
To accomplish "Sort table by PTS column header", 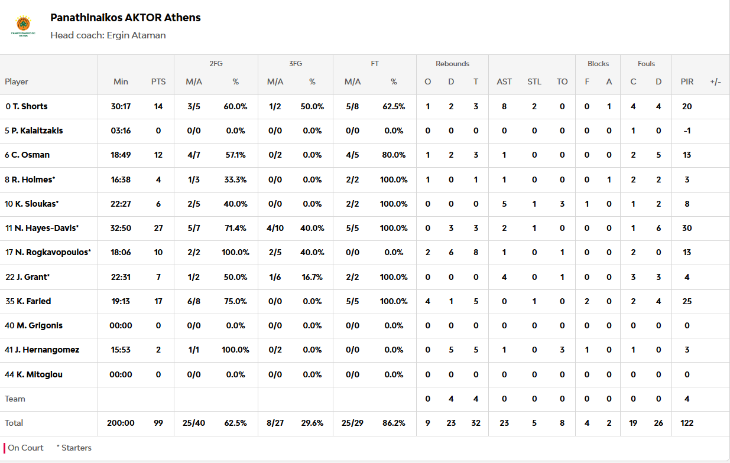I will point(158,81).
